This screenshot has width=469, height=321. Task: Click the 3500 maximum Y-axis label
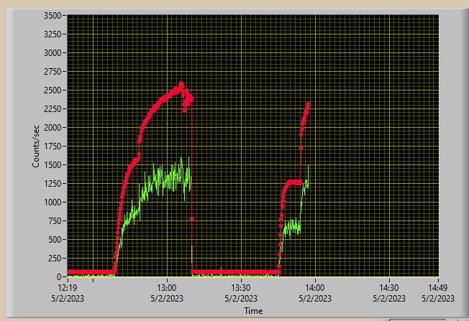[x=53, y=16]
